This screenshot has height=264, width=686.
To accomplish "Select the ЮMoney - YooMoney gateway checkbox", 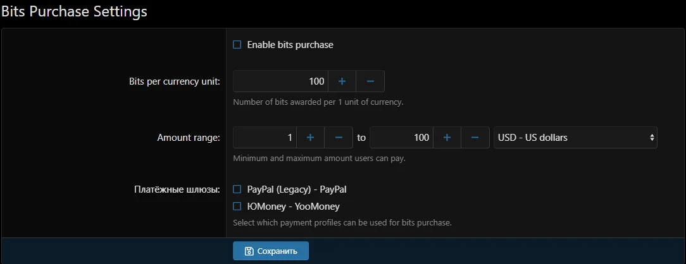I will point(237,206).
